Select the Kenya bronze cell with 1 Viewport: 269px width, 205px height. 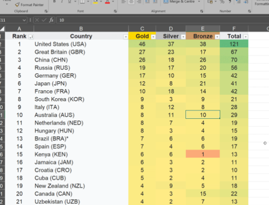click(202, 154)
